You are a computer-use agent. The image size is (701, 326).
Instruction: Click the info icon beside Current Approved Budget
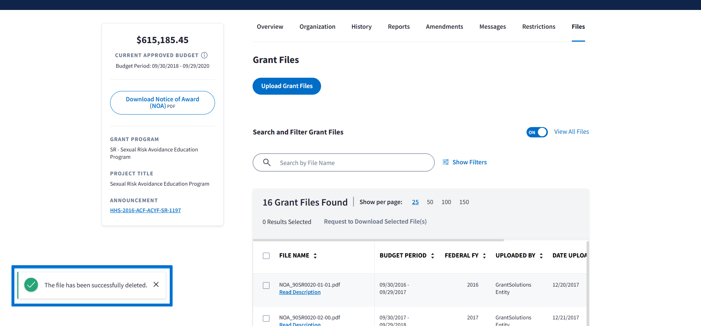point(204,55)
